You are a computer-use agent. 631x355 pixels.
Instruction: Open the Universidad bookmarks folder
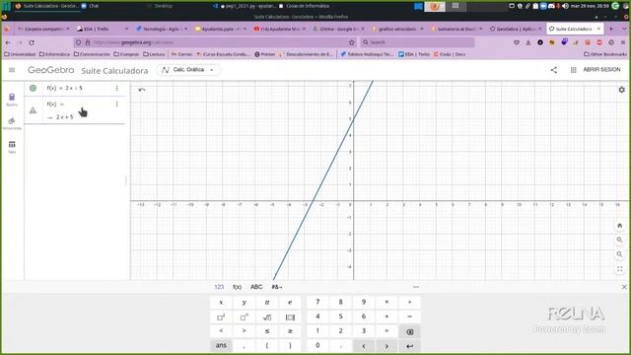pos(20,54)
